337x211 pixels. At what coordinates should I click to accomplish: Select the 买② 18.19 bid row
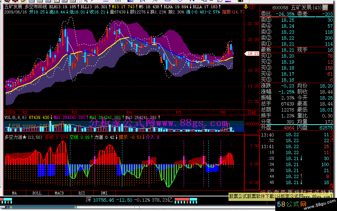coord(297,62)
